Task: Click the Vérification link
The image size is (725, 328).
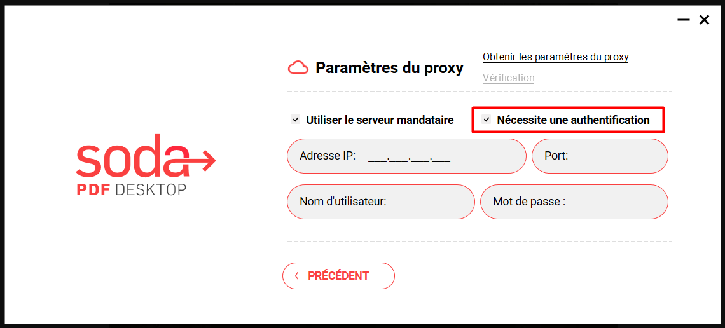Action: pyautogui.click(x=508, y=78)
